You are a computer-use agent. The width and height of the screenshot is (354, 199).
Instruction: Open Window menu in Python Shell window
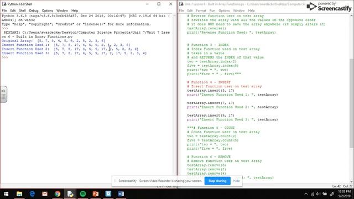point(62,11)
